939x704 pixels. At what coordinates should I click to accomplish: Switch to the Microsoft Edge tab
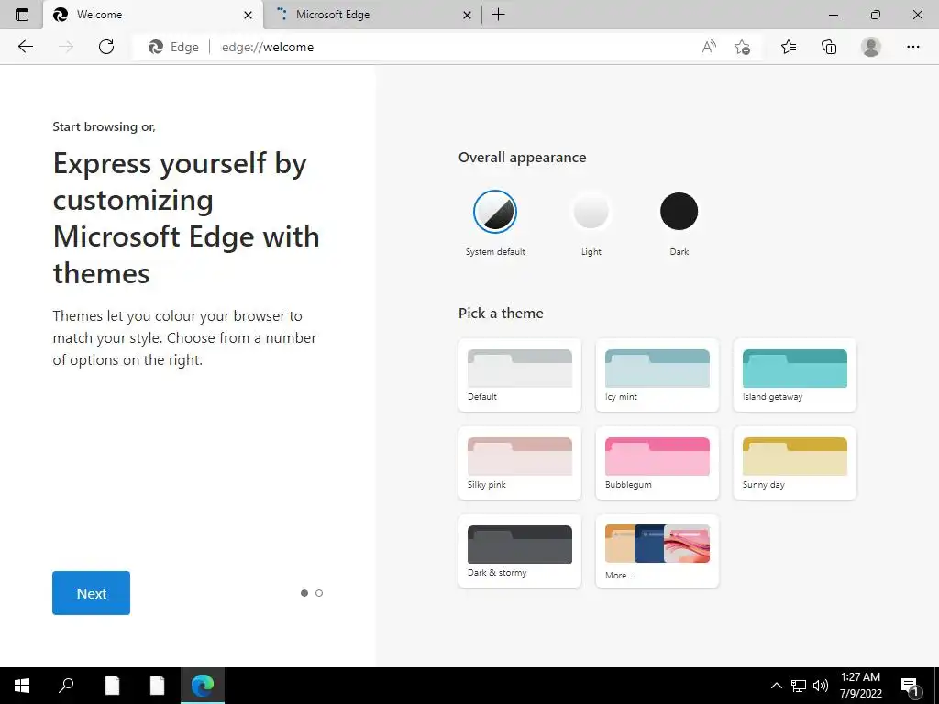coord(372,15)
